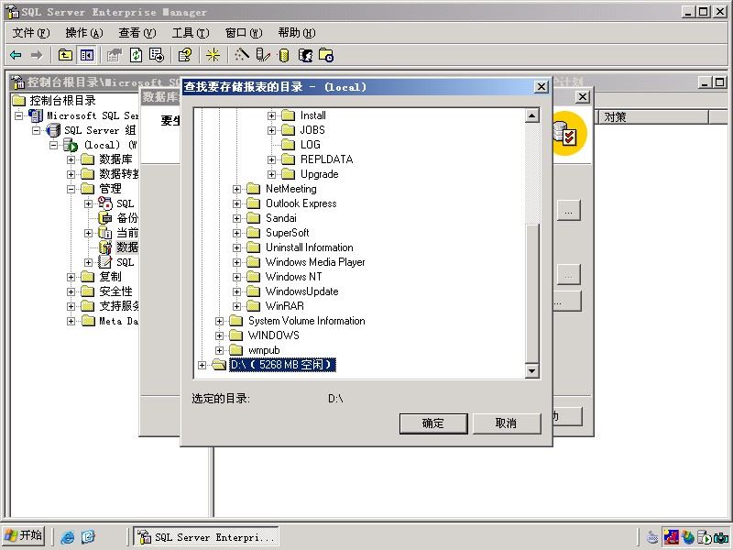The width and height of the screenshot is (733, 550).
Task: Toggle the Show/Hide console tree icon
Action: 87,55
